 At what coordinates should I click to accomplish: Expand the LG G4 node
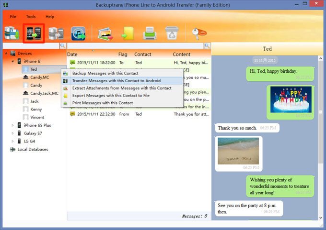click(12, 141)
